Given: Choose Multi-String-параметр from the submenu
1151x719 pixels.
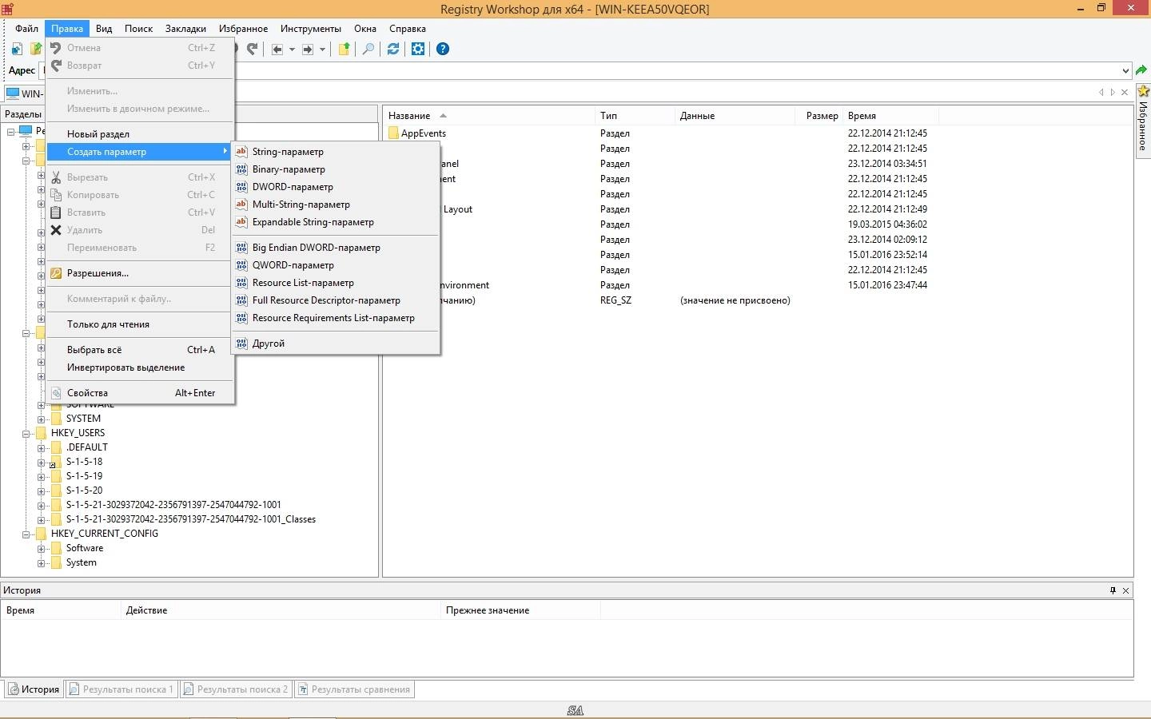Looking at the screenshot, I should [336, 205].
